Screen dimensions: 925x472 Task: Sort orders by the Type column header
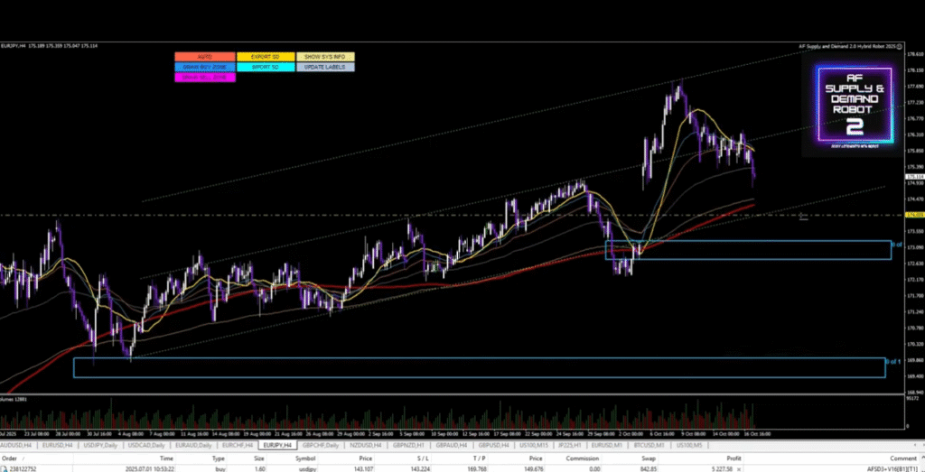219,458
